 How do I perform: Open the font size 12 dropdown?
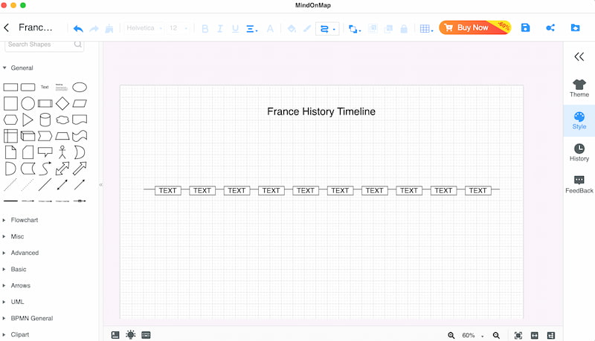click(x=178, y=28)
